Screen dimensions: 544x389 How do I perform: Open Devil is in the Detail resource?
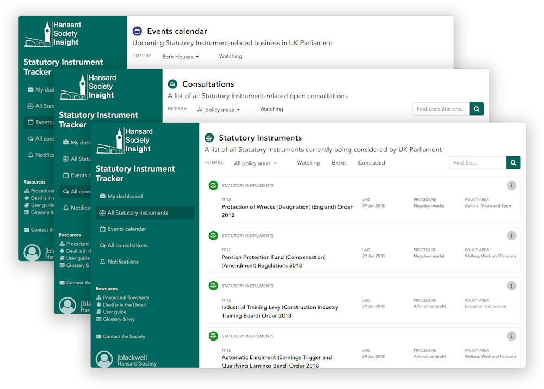(123, 305)
